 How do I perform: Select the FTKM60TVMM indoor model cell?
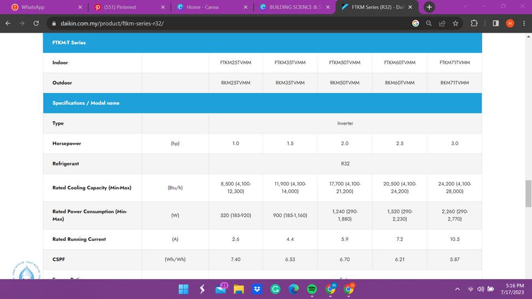400,63
